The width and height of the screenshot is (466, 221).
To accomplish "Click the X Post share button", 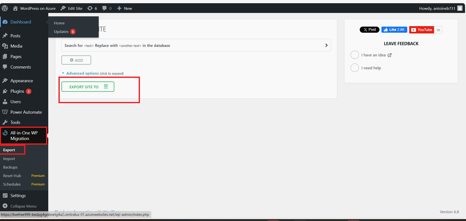I will (x=369, y=30).
